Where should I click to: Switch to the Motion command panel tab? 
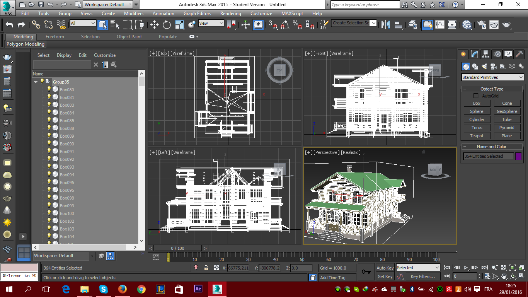click(x=497, y=54)
